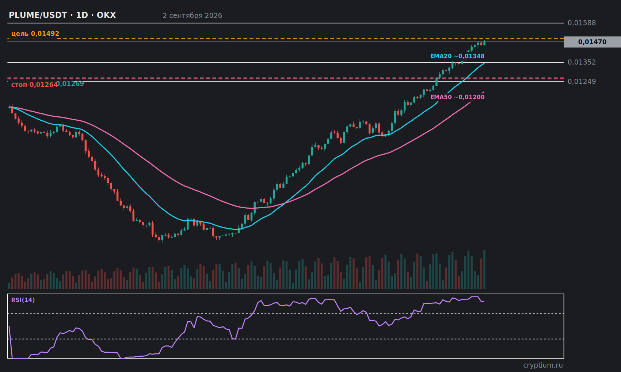
Task: Select the date text "2 сентября 2026"
Action: tap(193, 15)
